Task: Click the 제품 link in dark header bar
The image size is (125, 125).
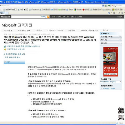Action: pos(53,17)
